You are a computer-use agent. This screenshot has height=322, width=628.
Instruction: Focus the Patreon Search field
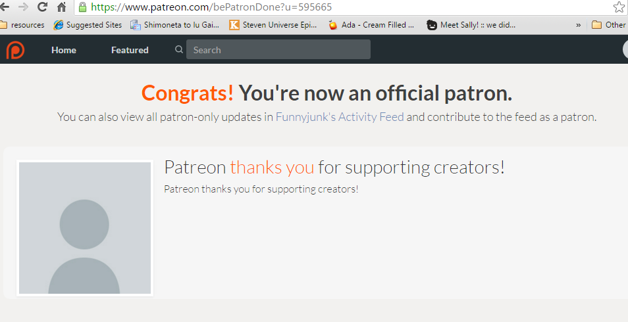pyautogui.click(x=278, y=49)
